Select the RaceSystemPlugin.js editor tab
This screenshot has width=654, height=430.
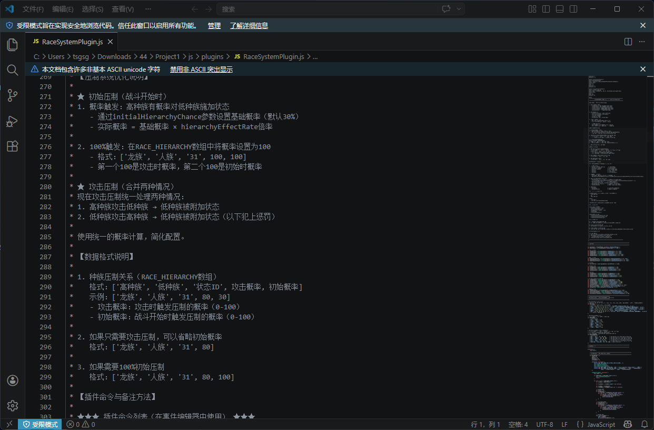pyautogui.click(x=72, y=42)
